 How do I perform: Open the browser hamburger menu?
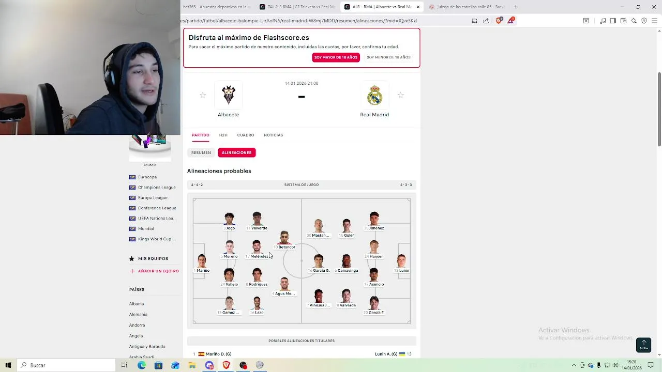click(655, 21)
